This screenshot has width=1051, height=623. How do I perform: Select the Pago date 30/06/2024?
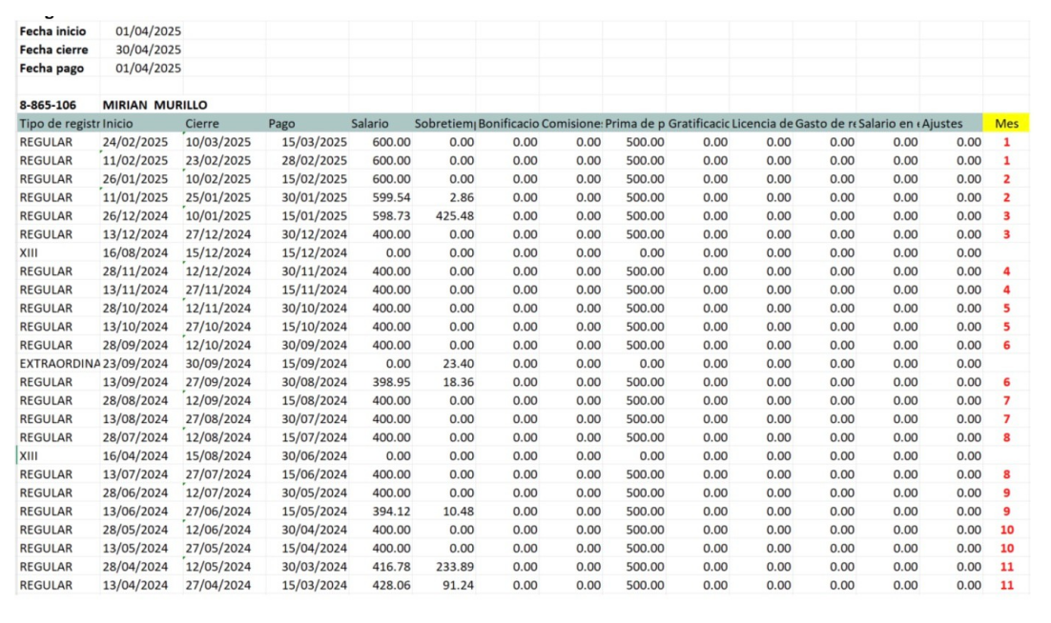pos(315,455)
